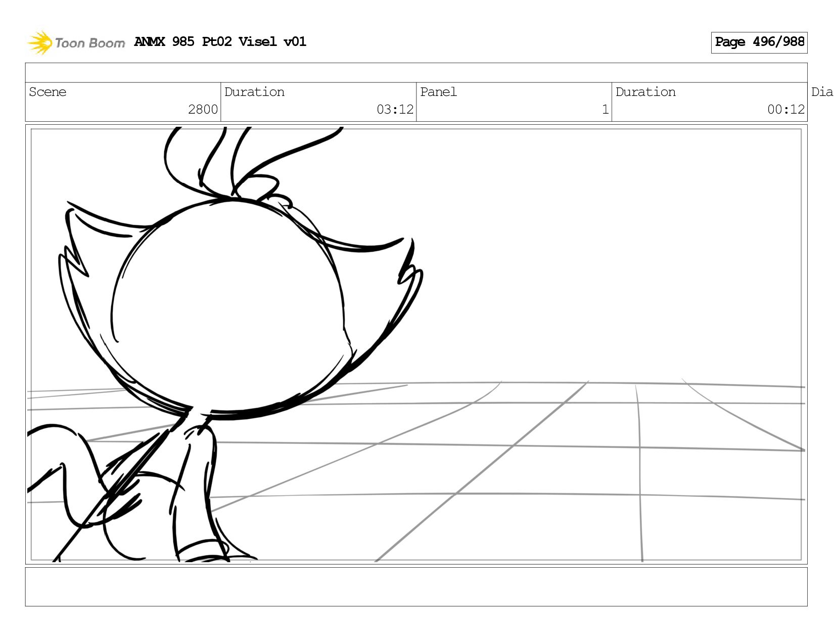The height and width of the screenshot is (644, 834).
Task: Click the Toon Boom logo
Action: tap(76, 42)
